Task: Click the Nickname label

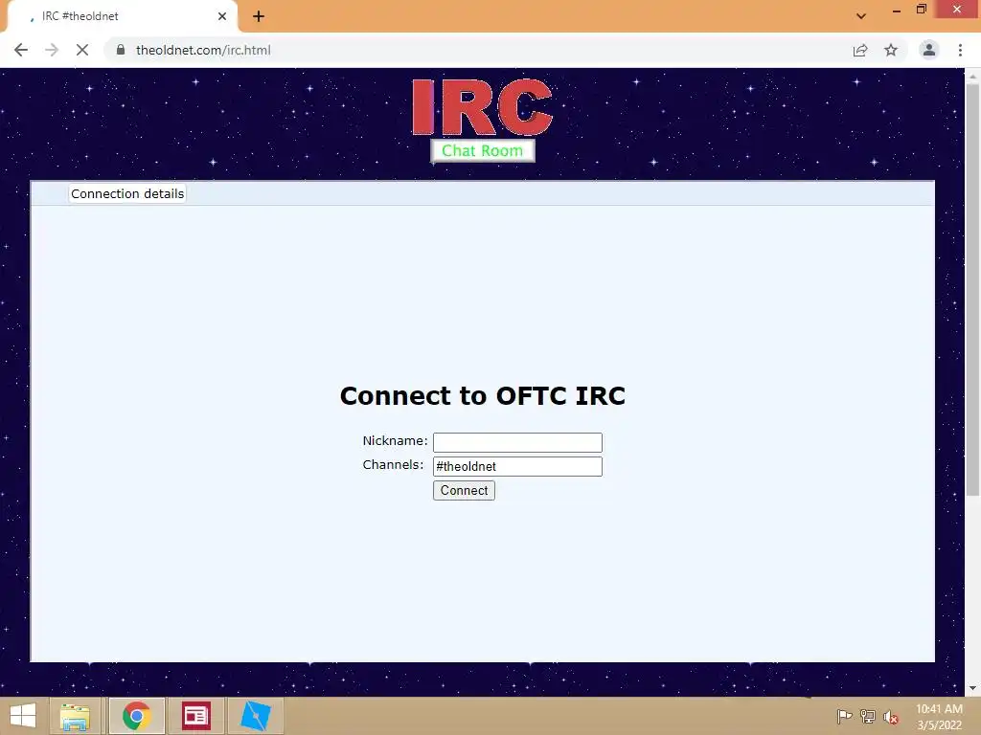Action: point(395,440)
